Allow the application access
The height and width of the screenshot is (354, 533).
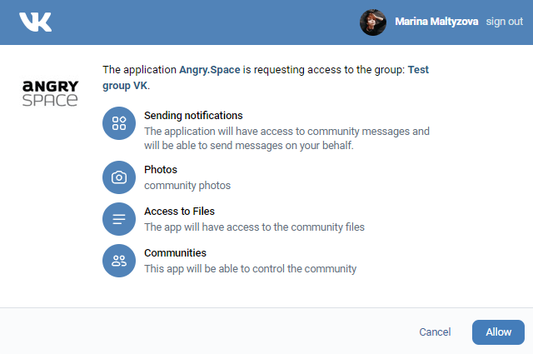click(x=498, y=332)
